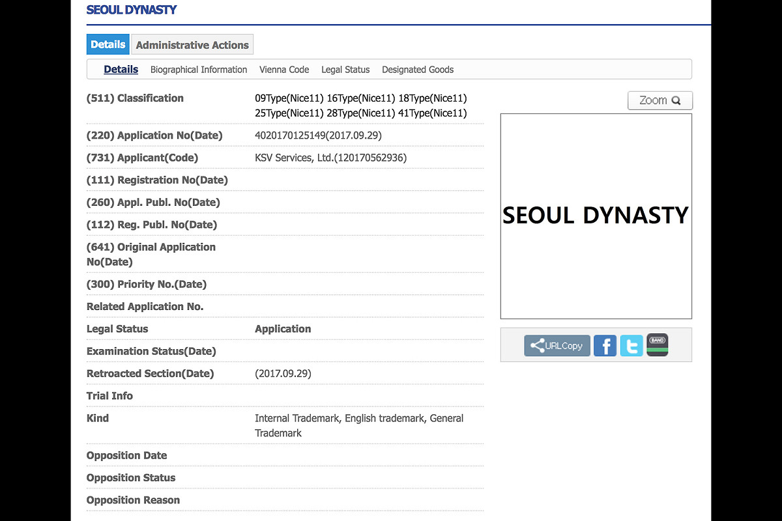The width and height of the screenshot is (782, 521).
Task: Click the SEOUL DYNASTY trademark image
Action: click(596, 216)
